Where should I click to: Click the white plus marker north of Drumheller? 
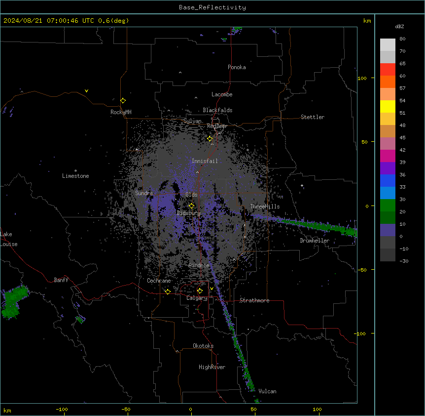[x=302, y=185]
